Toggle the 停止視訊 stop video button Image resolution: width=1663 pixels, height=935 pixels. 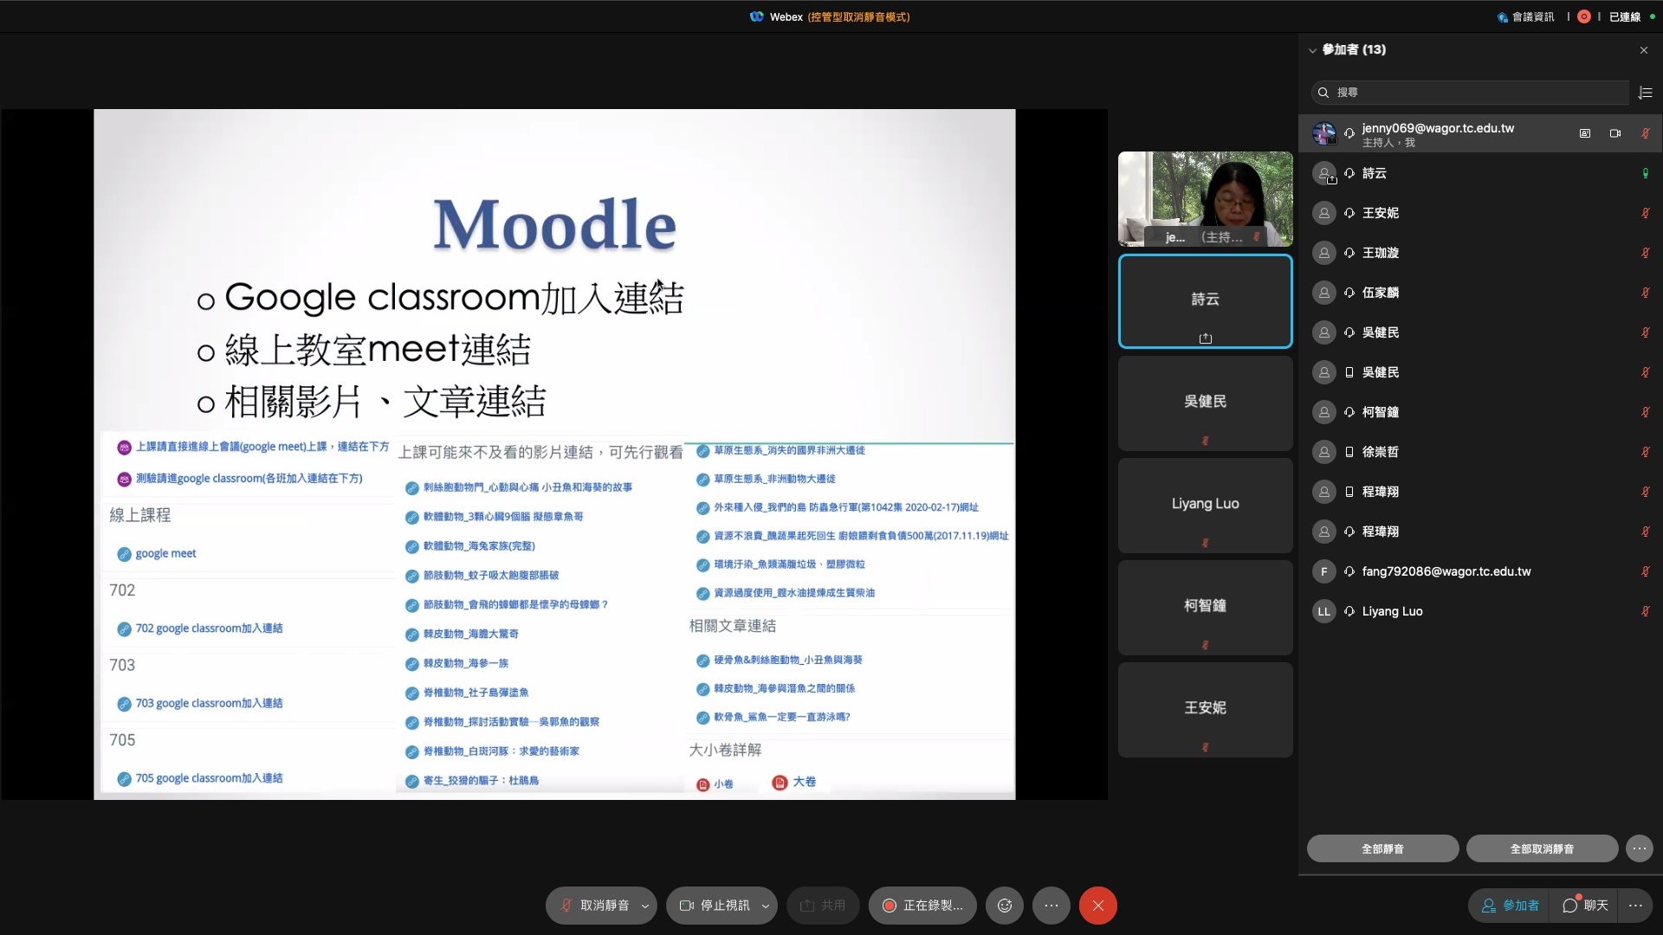click(715, 906)
